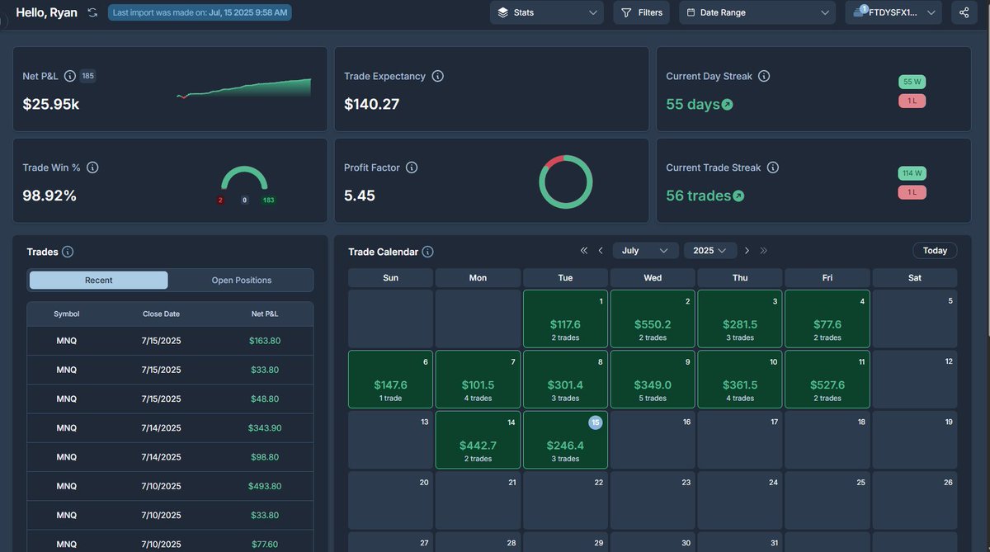Open the July 14 calendar day $442.7
This screenshot has height=552, width=990.
coord(478,440)
